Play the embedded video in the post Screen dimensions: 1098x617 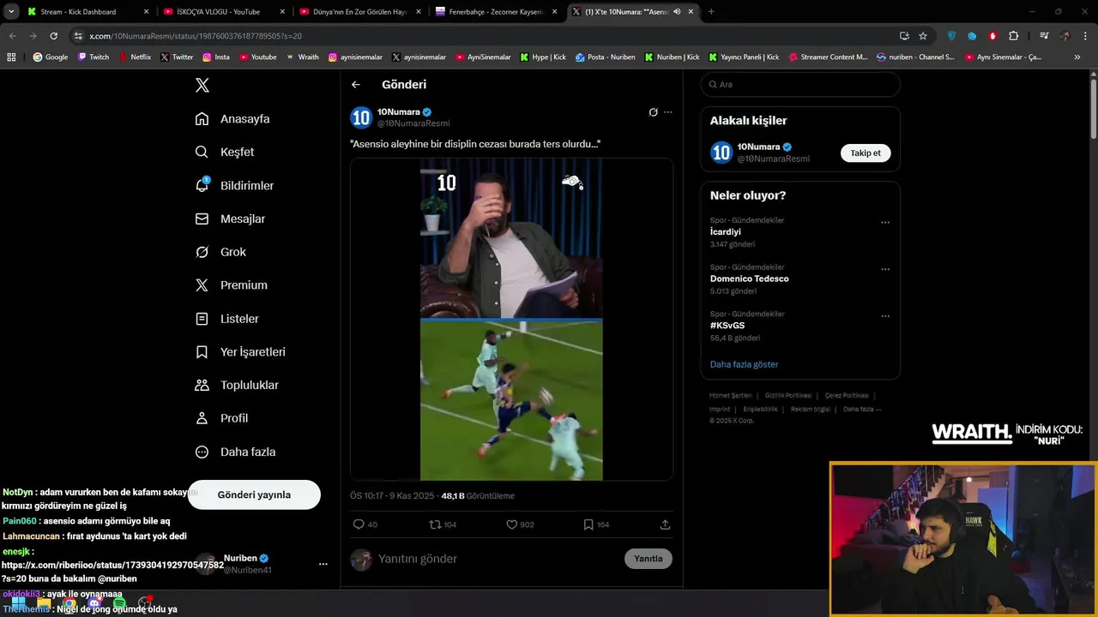click(x=511, y=319)
